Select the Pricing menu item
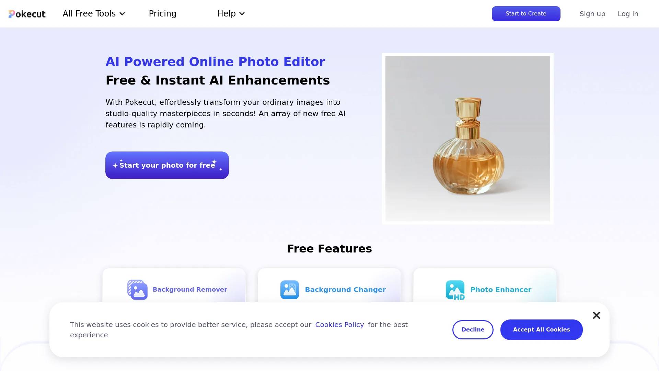Screen dimensions: 659x371 [162, 14]
